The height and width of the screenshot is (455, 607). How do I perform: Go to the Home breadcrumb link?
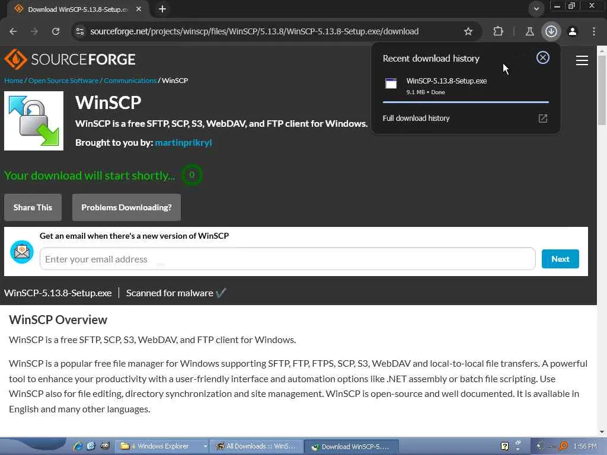coord(14,81)
